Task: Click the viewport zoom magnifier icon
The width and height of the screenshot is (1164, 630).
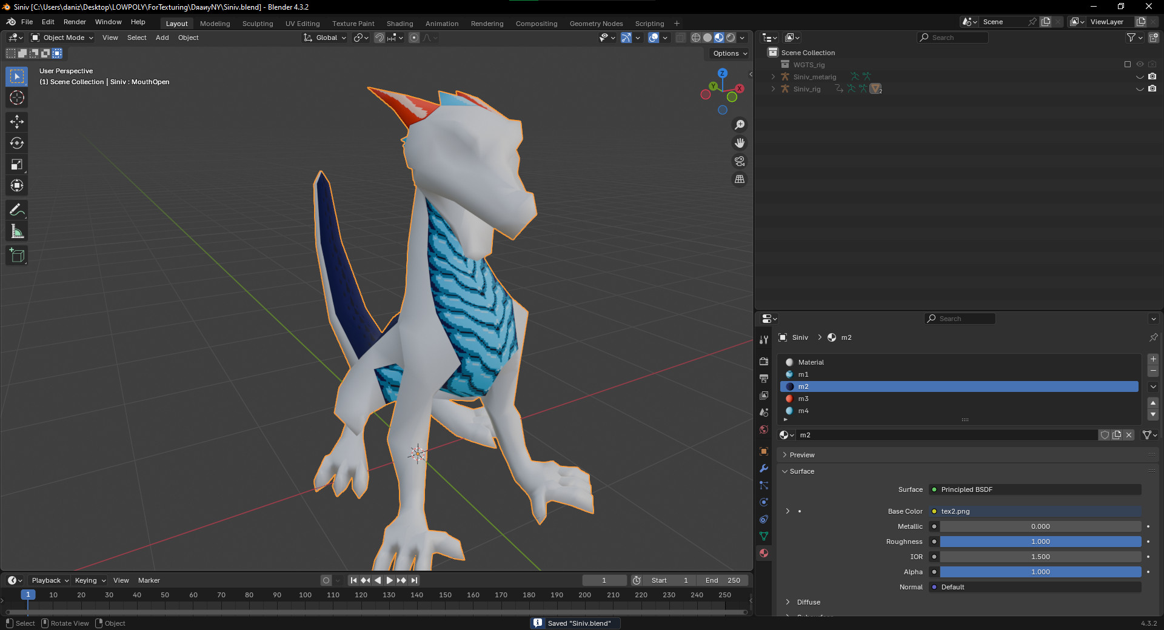Action: [740, 125]
